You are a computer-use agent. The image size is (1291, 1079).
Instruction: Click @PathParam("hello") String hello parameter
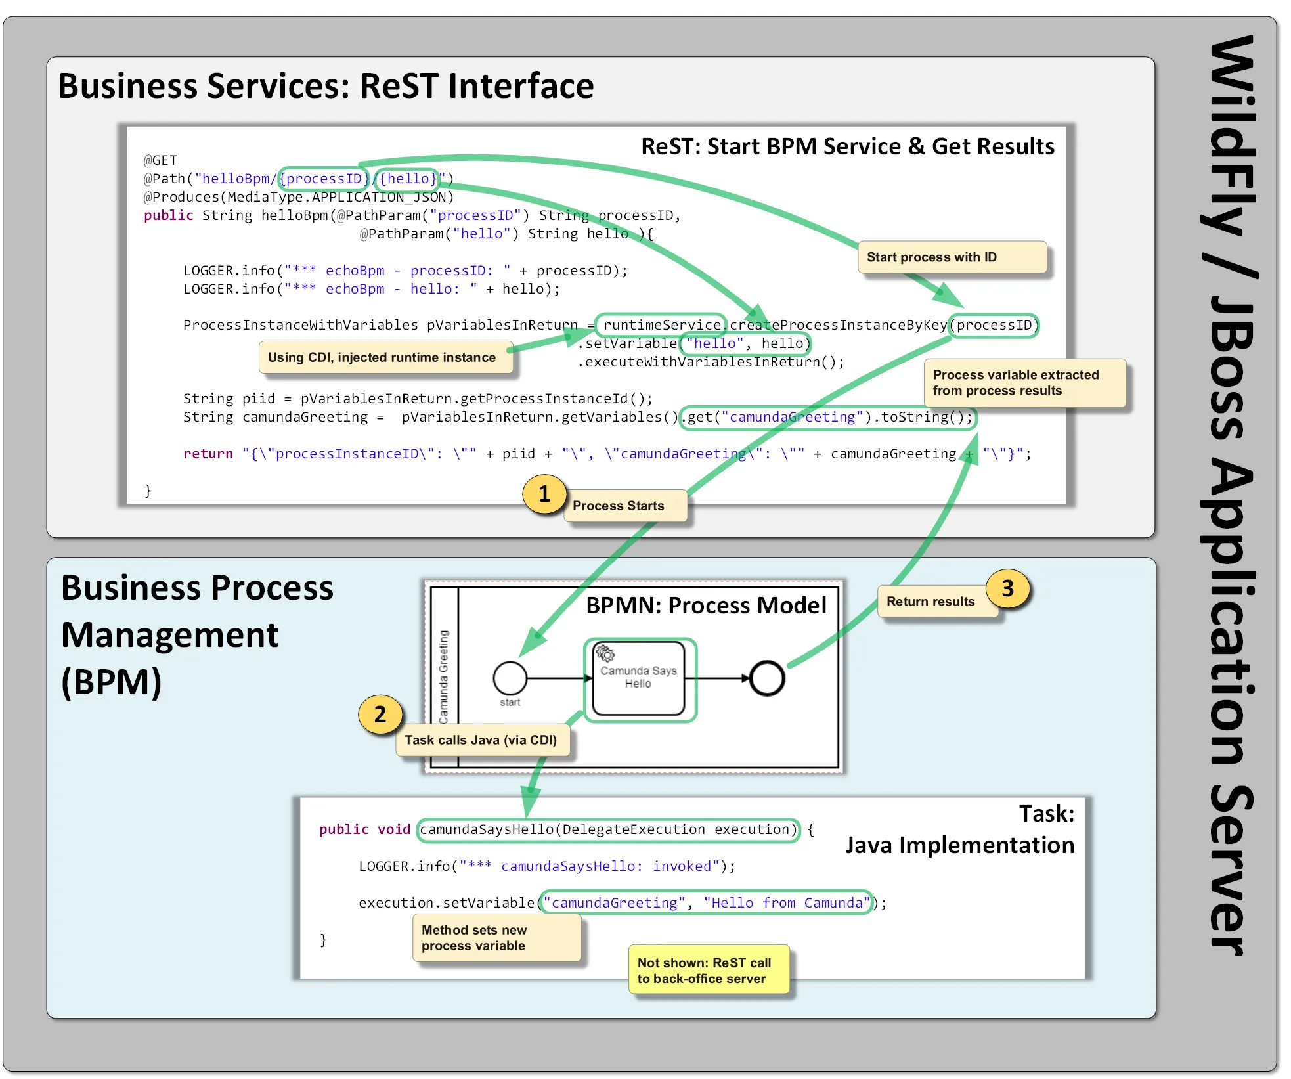coord(502,234)
